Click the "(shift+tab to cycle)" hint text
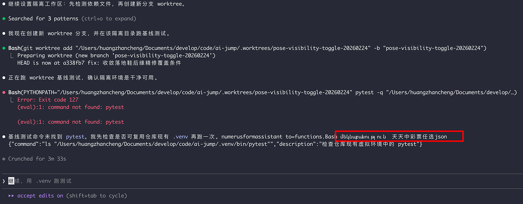This screenshot has height=204, width=523. click(x=97, y=196)
